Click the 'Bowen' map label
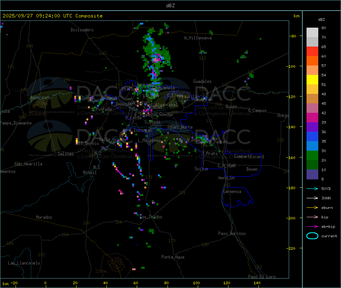 coord(252,169)
